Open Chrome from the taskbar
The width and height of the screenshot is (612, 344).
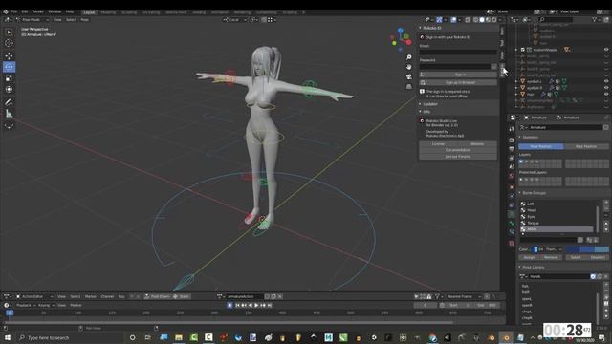click(x=432, y=337)
